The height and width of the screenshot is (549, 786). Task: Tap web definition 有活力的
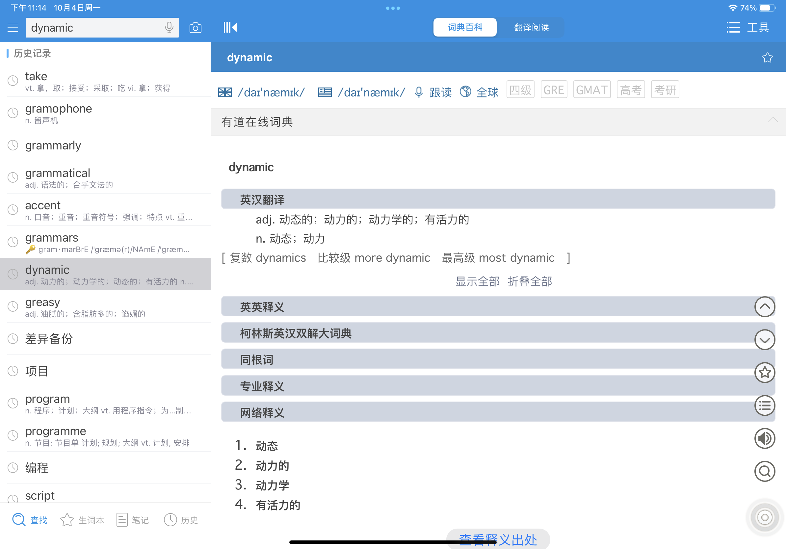277,505
